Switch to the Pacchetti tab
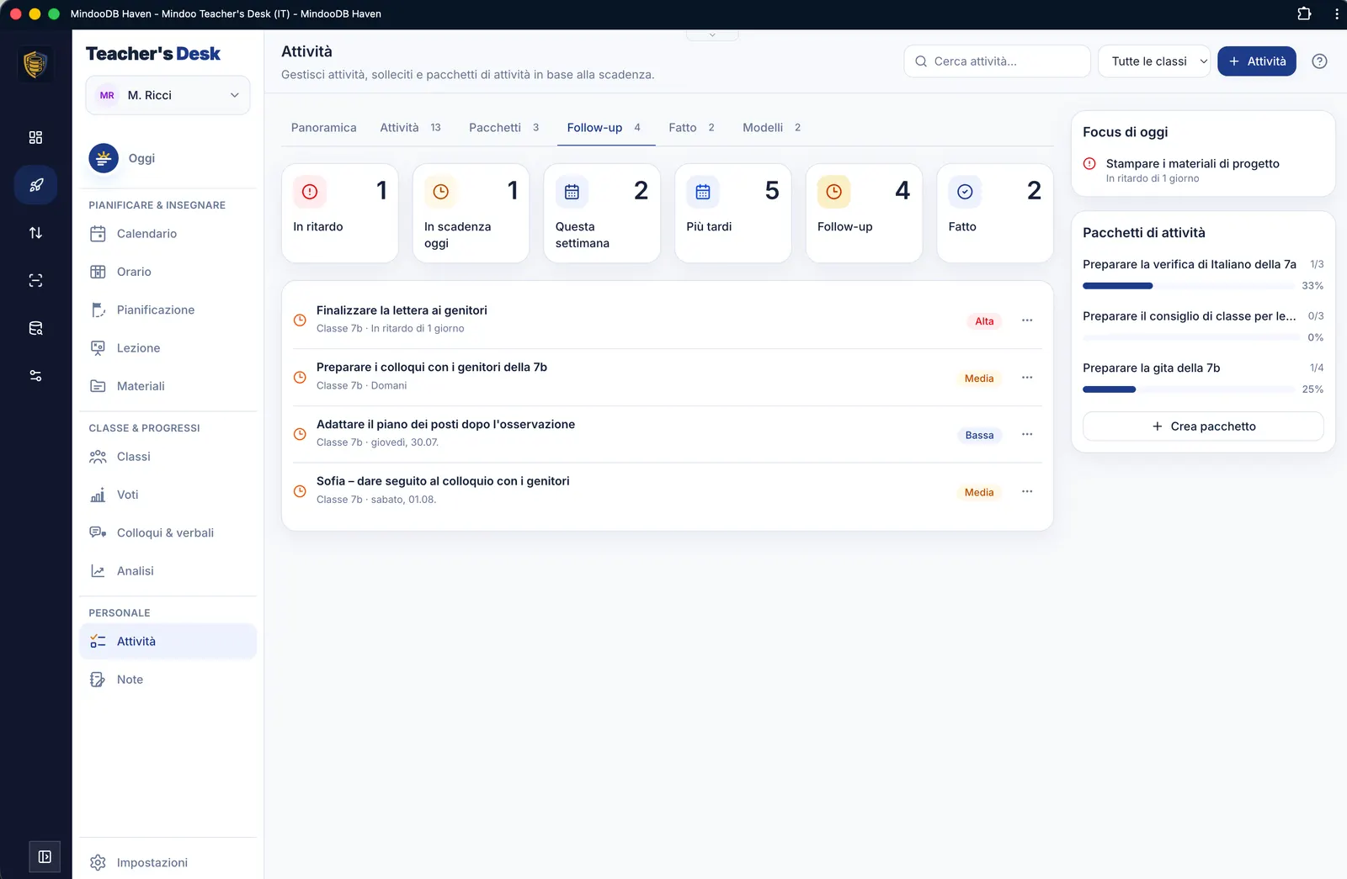The height and width of the screenshot is (879, 1347). [503, 128]
